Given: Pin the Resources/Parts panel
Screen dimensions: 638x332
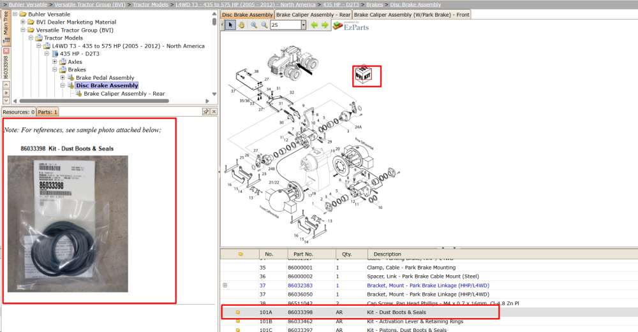Looking at the screenshot, I should point(206,112).
